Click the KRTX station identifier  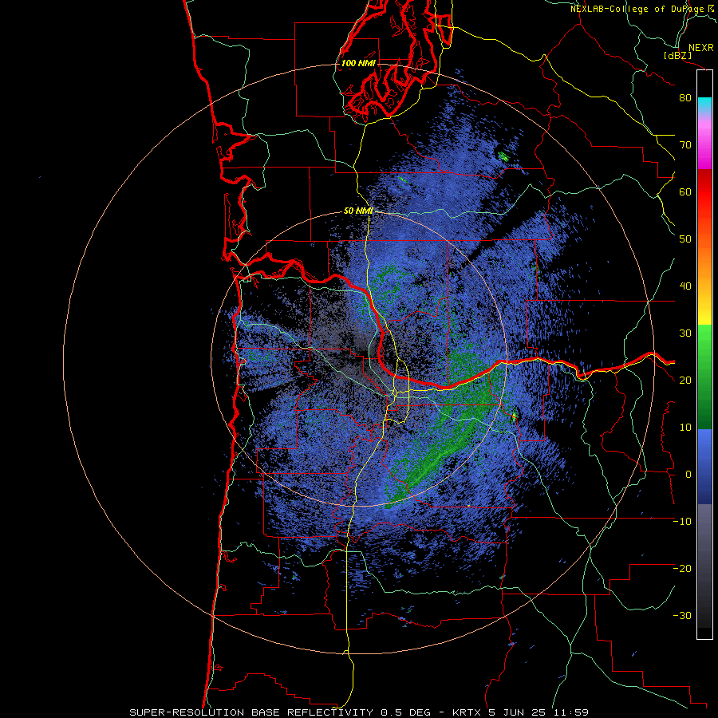(468, 712)
